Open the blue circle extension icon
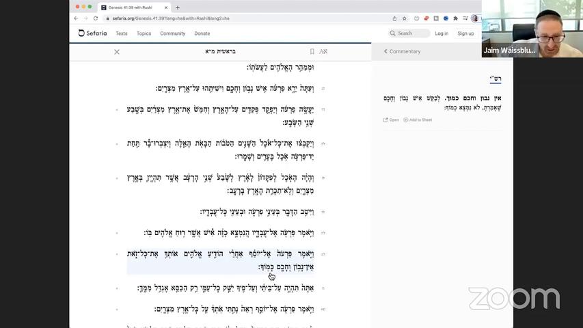Image resolution: width=583 pixels, height=328 pixels. coord(446,18)
